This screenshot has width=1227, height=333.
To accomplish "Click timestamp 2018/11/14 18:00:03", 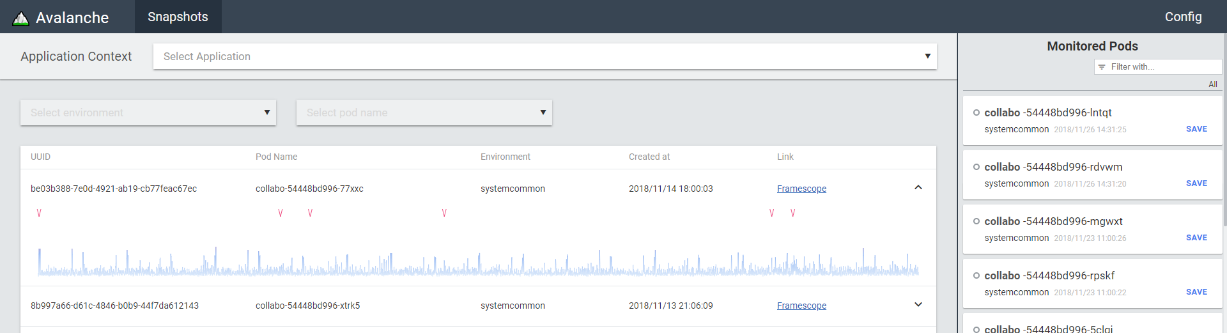I will (x=670, y=189).
